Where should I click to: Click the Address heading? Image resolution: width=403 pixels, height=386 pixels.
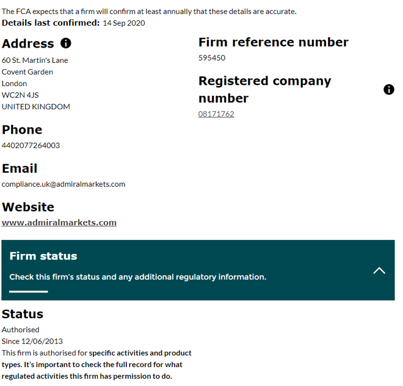[x=28, y=43]
